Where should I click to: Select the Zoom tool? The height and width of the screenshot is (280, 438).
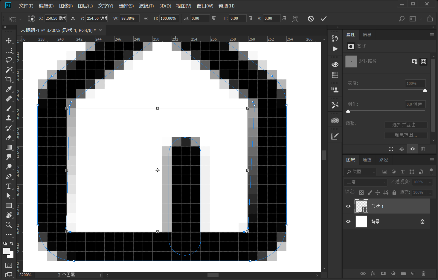pos(9,225)
